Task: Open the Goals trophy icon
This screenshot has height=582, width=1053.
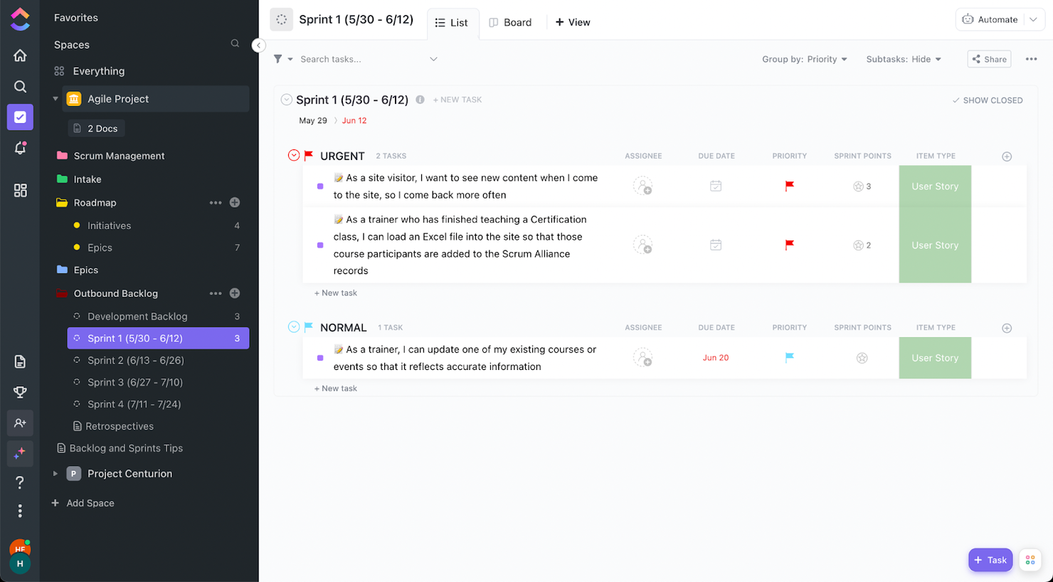Action: [x=20, y=392]
